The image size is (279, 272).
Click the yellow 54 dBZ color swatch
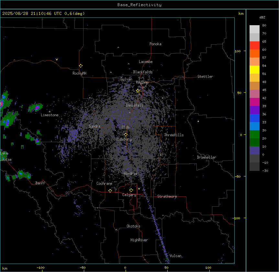coord(254,69)
